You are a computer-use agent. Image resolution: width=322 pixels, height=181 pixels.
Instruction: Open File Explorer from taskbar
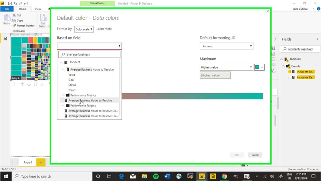144,176
